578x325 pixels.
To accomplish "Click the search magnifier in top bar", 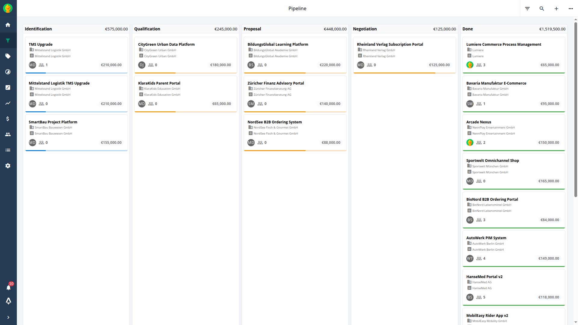I will click(x=542, y=9).
